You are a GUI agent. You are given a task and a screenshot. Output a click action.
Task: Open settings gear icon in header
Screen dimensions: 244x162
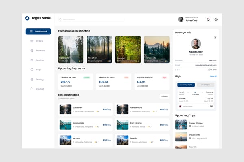click(216, 19)
